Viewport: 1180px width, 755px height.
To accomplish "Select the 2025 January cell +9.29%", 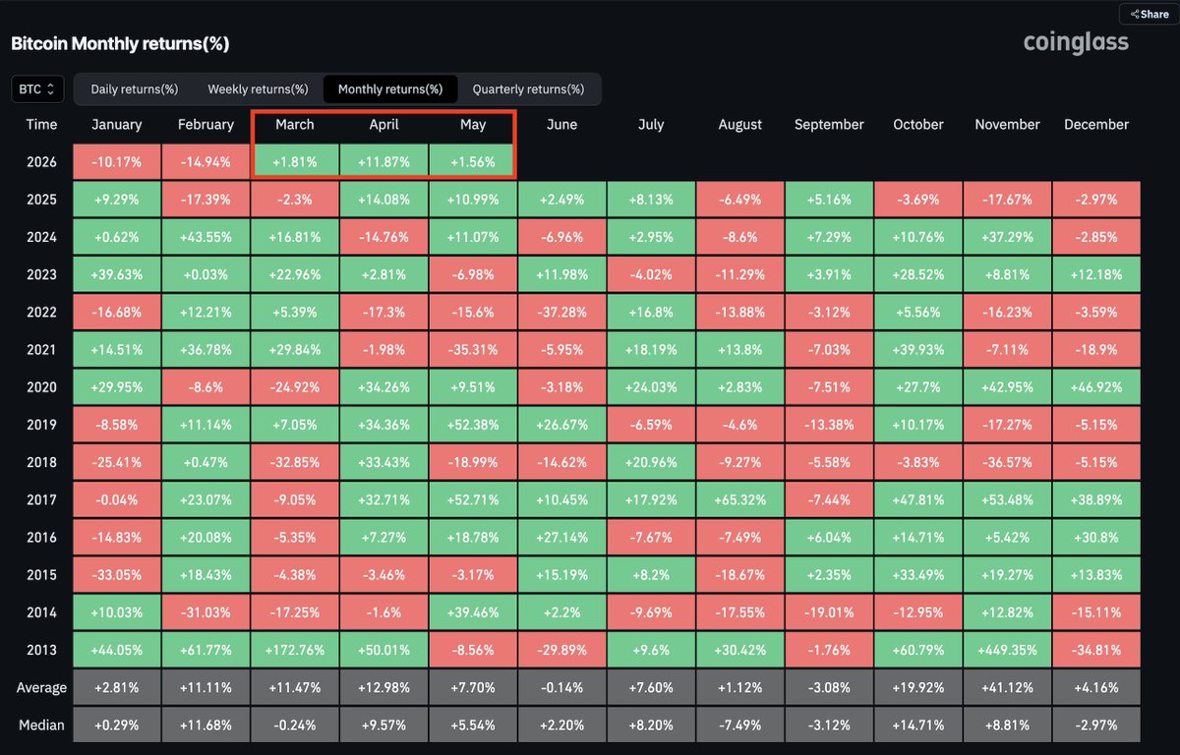I will [x=116, y=200].
